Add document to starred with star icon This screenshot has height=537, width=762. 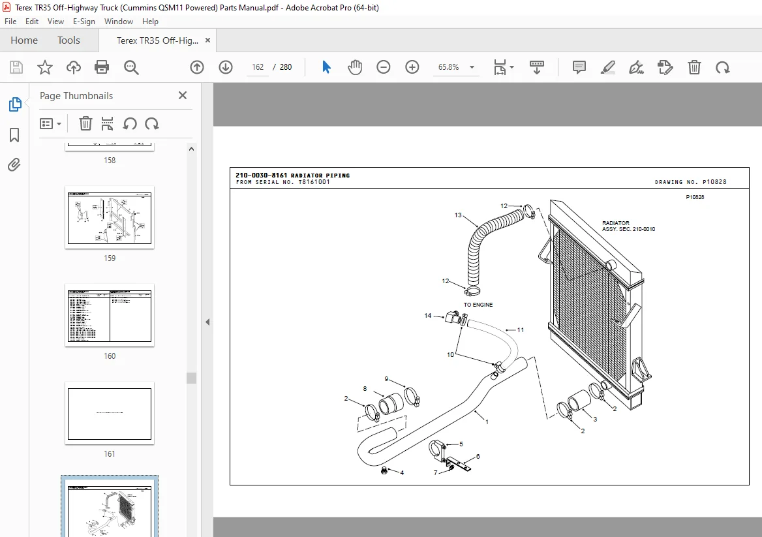pyautogui.click(x=45, y=67)
